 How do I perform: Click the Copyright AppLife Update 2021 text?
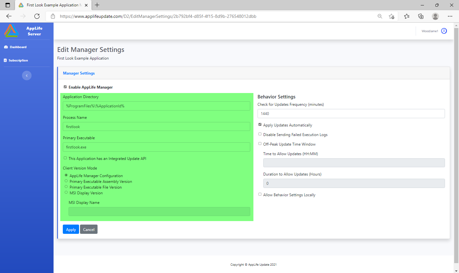point(253,265)
